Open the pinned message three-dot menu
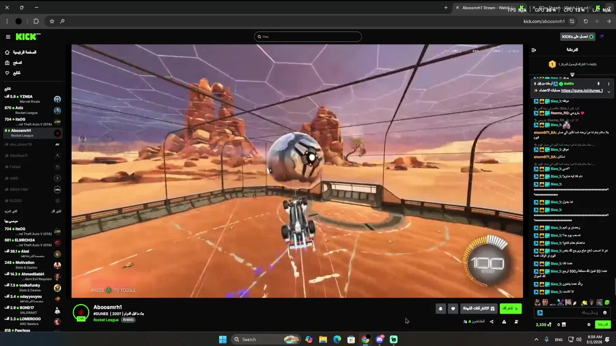This screenshot has width=616, height=346. tap(608, 84)
